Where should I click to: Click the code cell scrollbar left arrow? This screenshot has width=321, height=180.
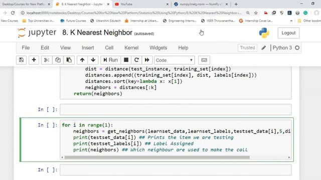[x=62, y=157]
